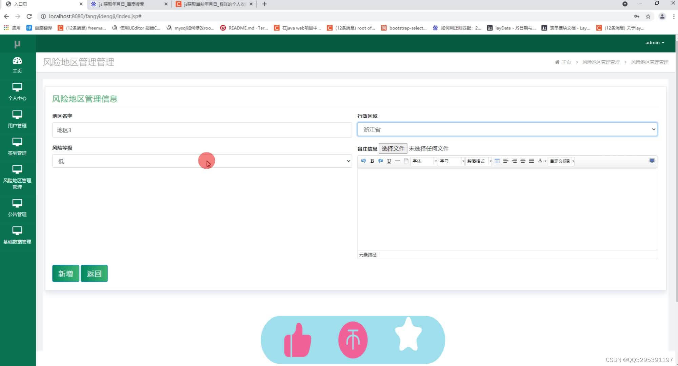Bookmark this page with the star icon
The height and width of the screenshot is (366, 678).
[648, 16]
